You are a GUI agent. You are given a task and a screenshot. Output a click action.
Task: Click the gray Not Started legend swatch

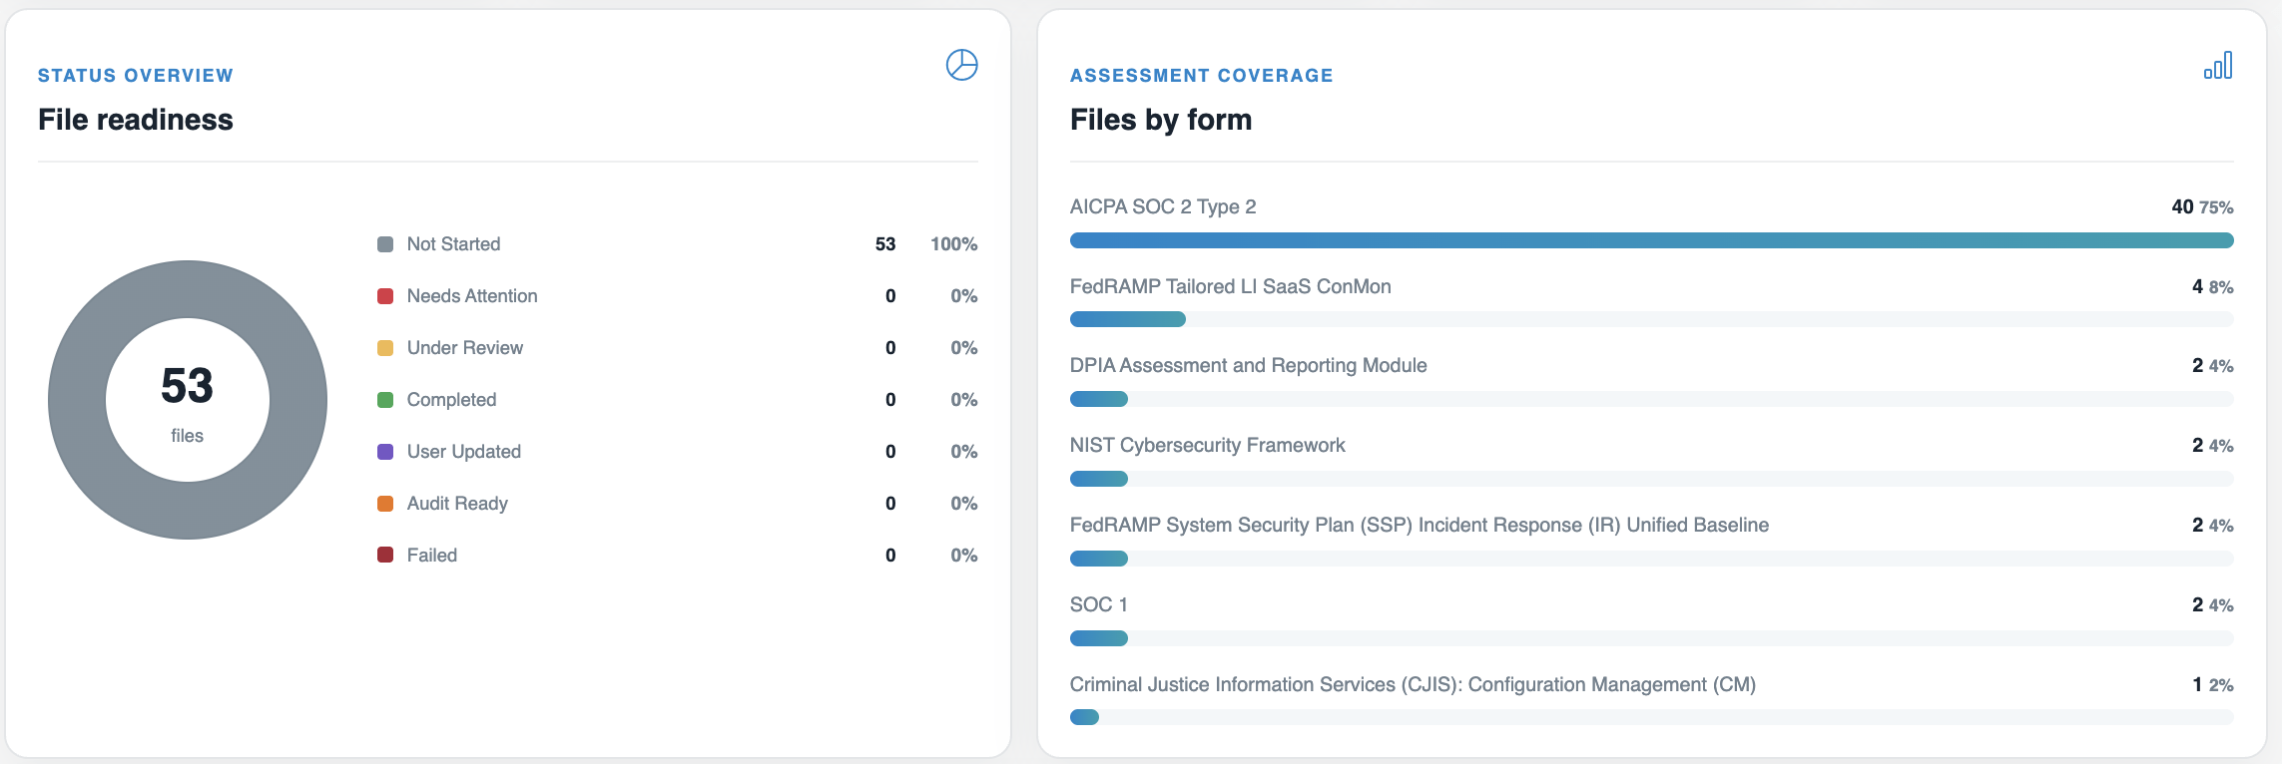pos(385,244)
